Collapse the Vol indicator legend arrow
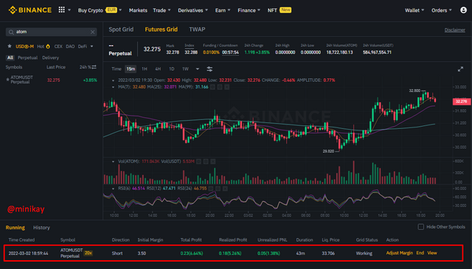The image size is (472, 269). (113, 161)
